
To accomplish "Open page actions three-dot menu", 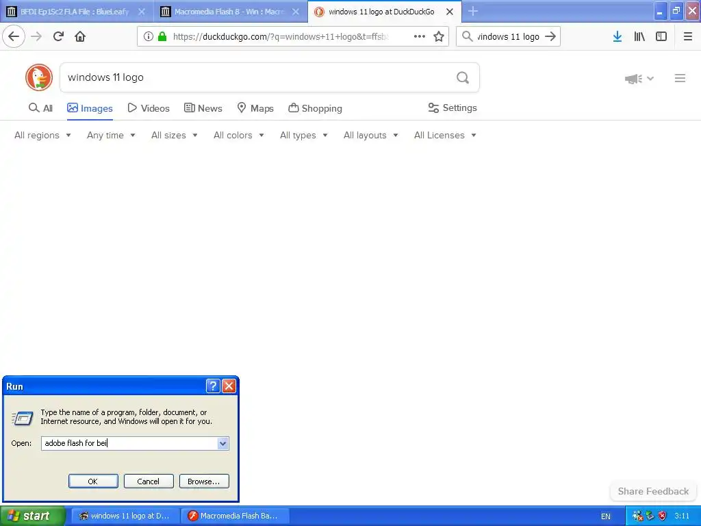I will (x=420, y=36).
